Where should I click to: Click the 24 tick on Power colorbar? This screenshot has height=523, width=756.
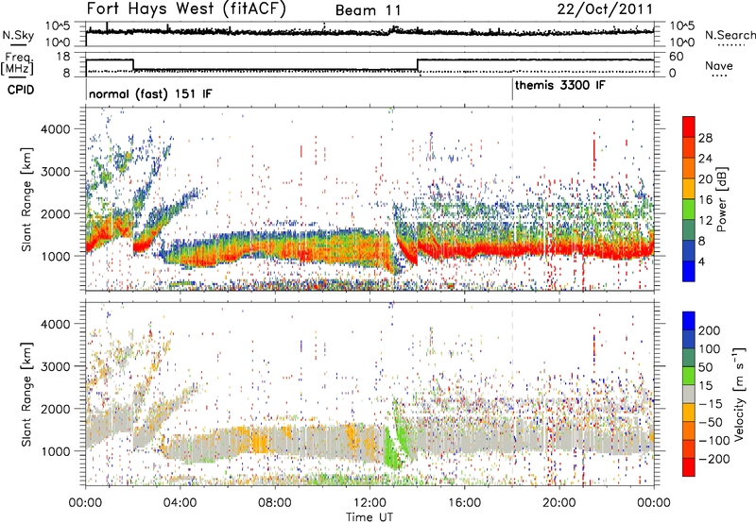coord(705,159)
